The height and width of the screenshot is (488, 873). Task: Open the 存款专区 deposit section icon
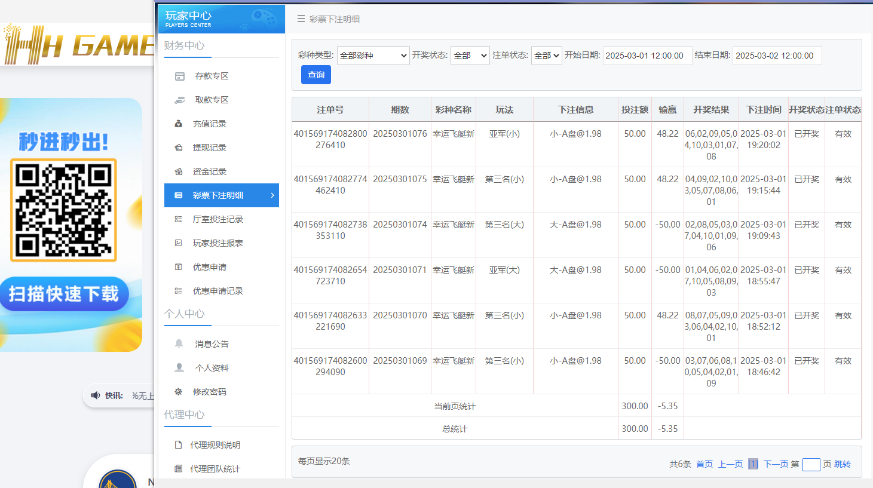pyautogui.click(x=180, y=76)
